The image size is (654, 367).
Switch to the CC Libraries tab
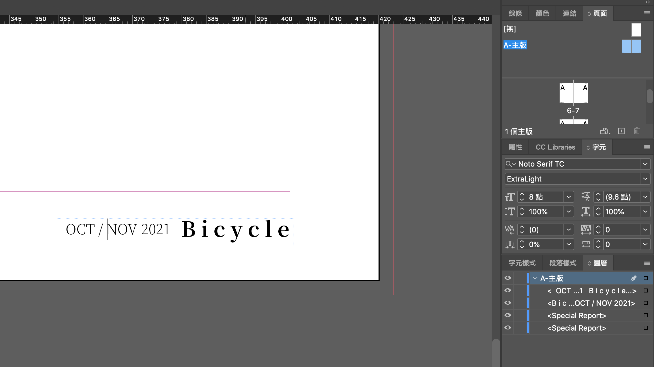pyautogui.click(x=555, y=147)
